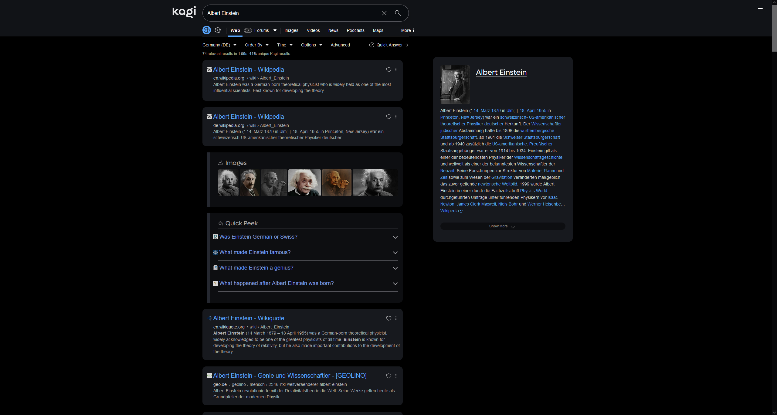This screenshot has width=777, height=415.
Task: Click the magnifier search icon
Action: 398,13
